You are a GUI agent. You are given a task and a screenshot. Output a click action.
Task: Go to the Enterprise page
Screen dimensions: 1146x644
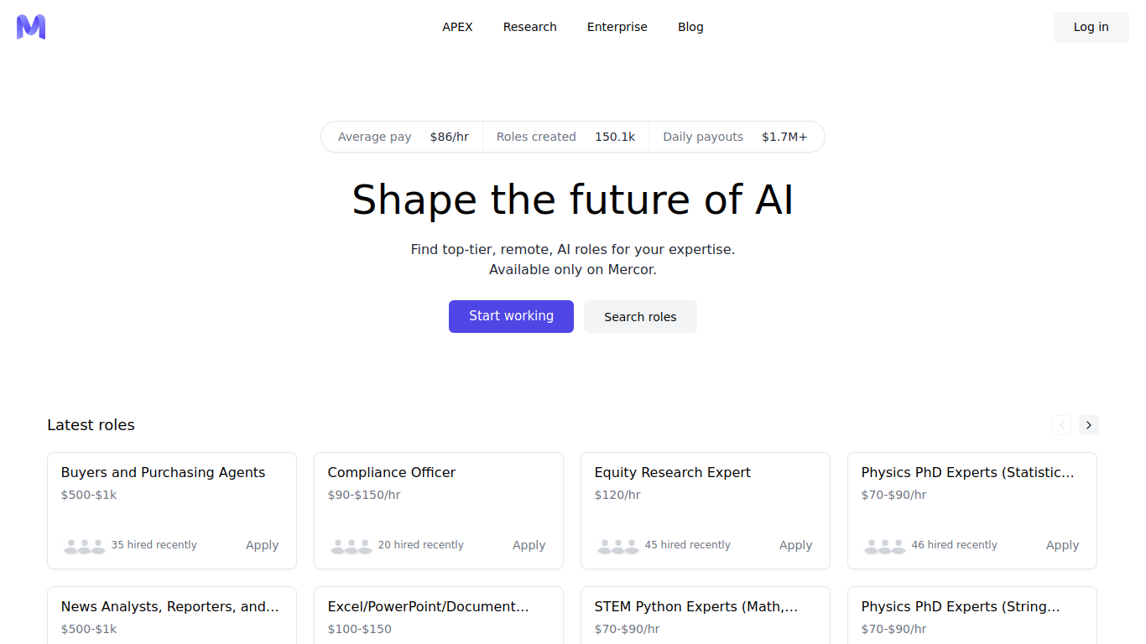(x=617, y=27)
